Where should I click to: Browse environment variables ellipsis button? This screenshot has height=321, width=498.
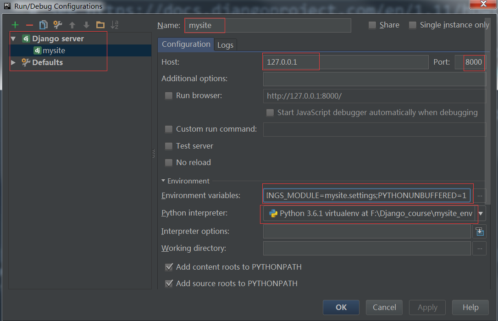480,196
